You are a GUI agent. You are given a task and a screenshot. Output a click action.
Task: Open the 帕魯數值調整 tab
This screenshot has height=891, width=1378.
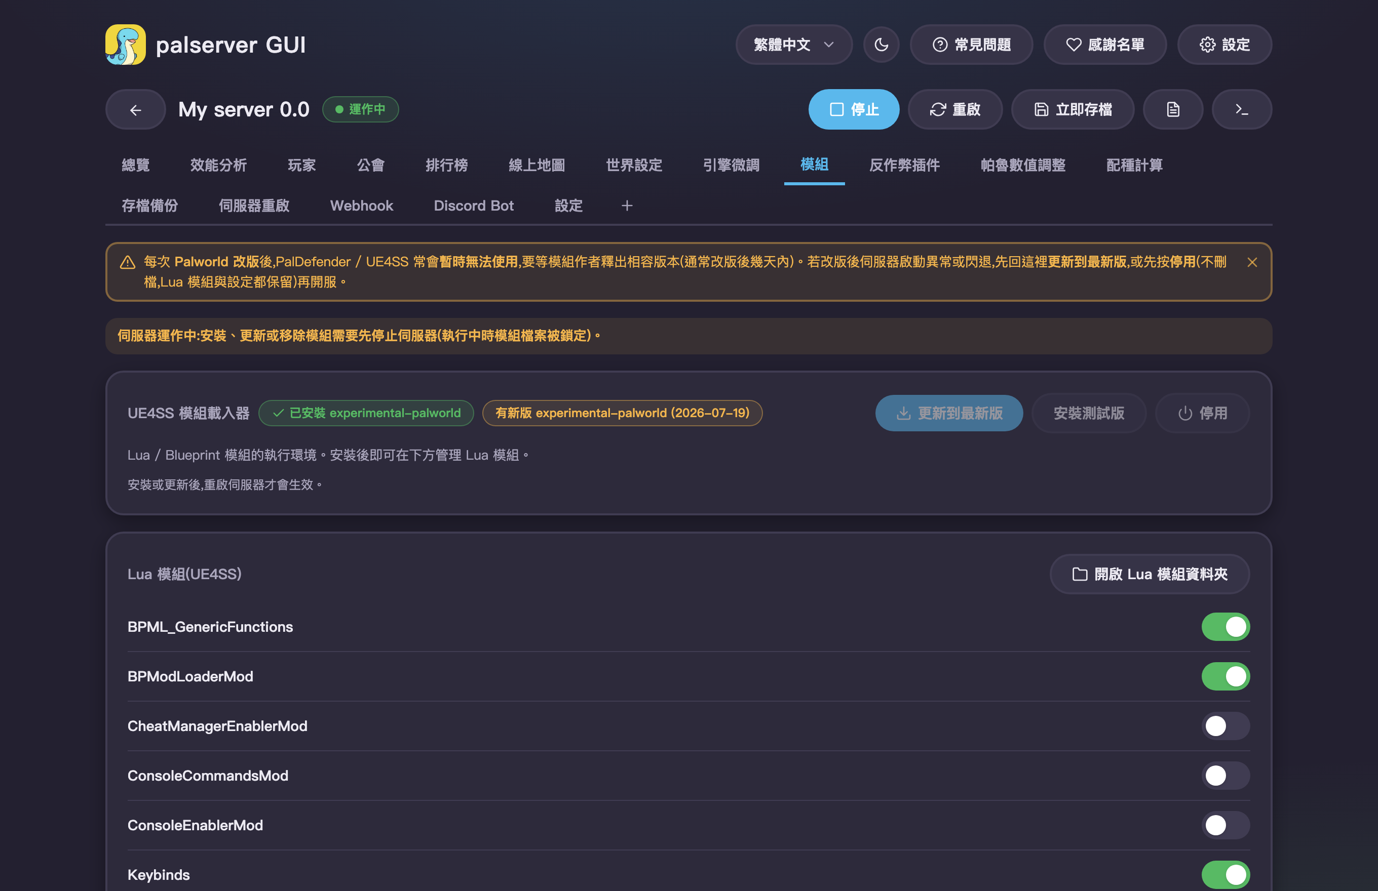[x=1023, y=165]
